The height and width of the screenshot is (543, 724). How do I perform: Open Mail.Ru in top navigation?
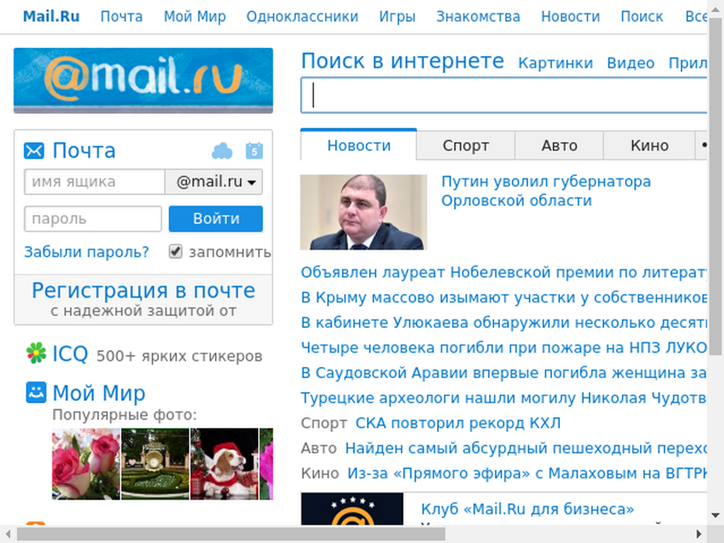(51, 17)
